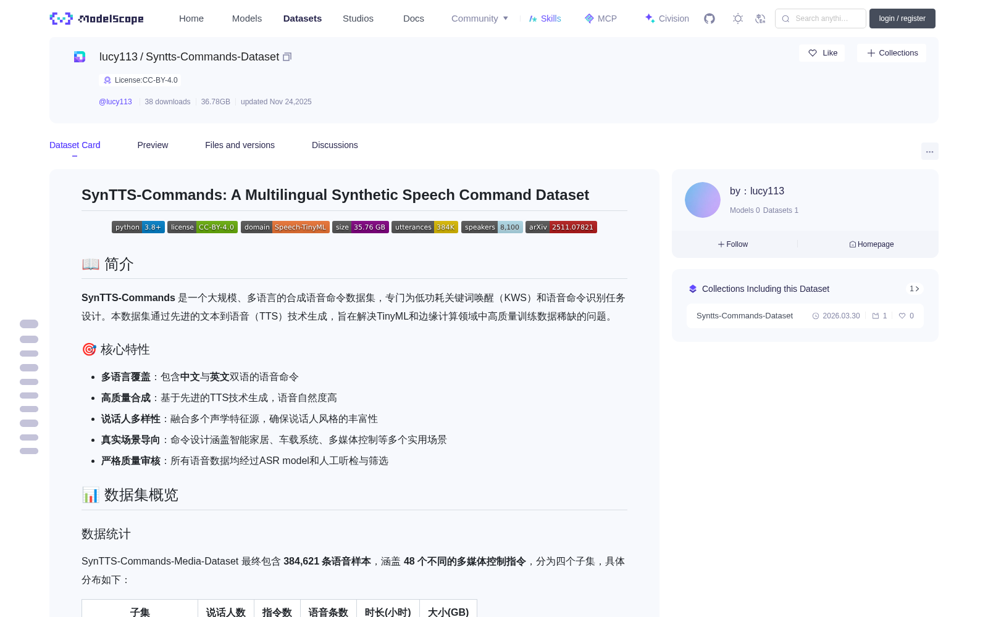Open the Datasets nav item
988x617 pixels.
[303, 19]
